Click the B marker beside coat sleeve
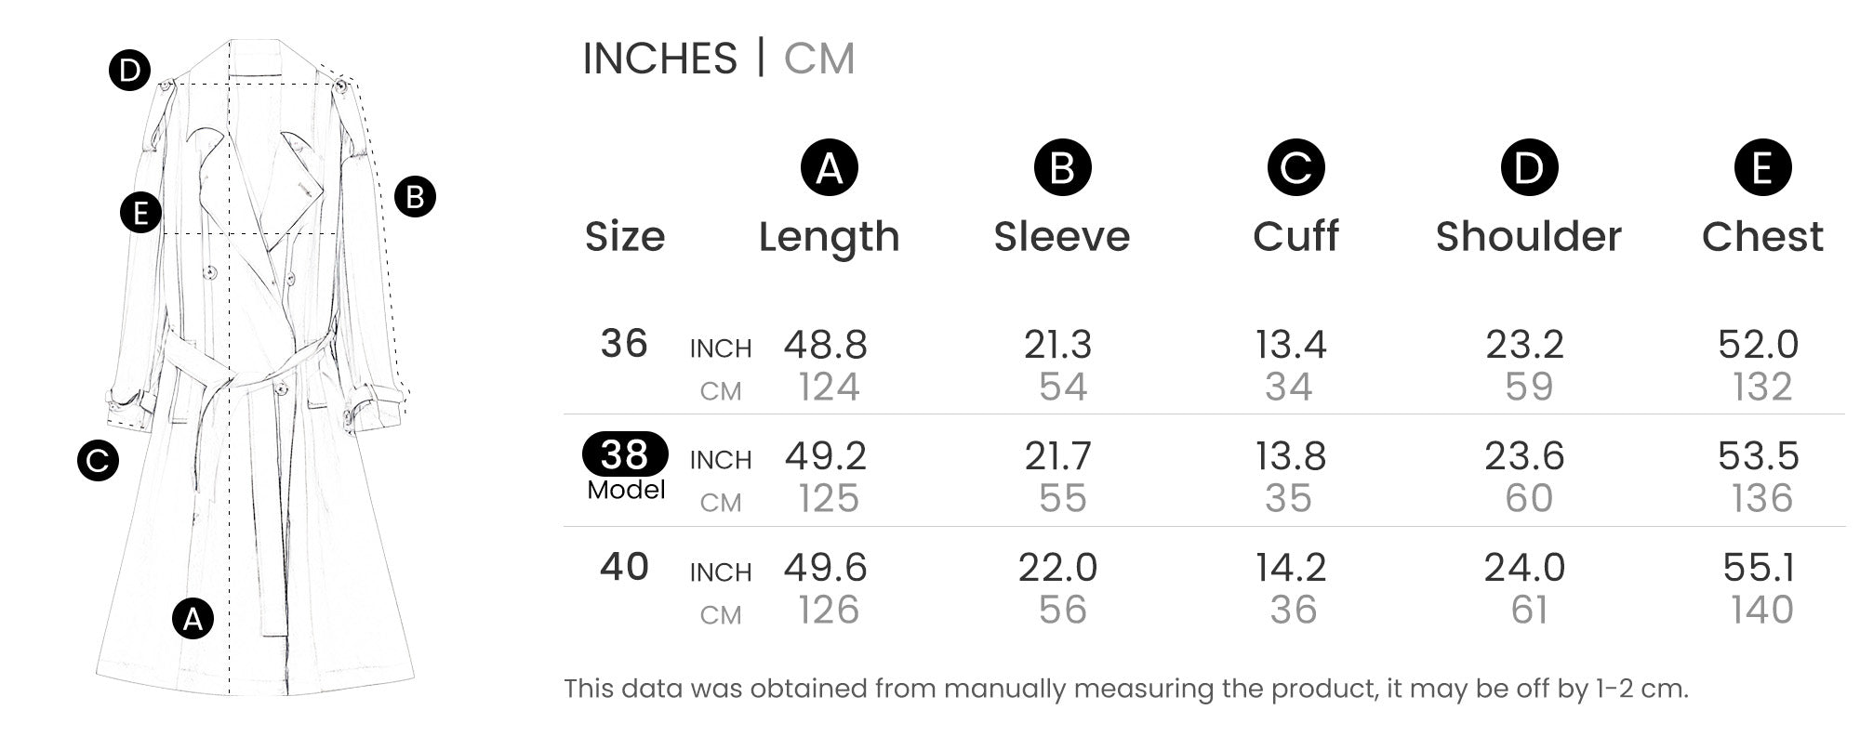This screenshot has height=749, width=1860. pos(415,197)
